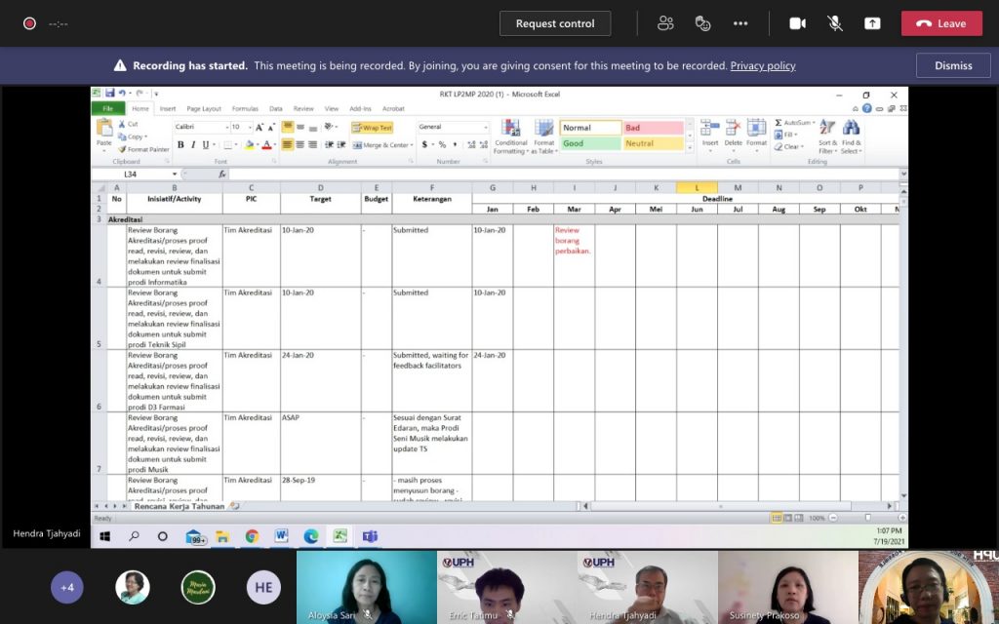The image size is (999, 624).
Task: Unmute the microphone
Action: tap(835, 23)
